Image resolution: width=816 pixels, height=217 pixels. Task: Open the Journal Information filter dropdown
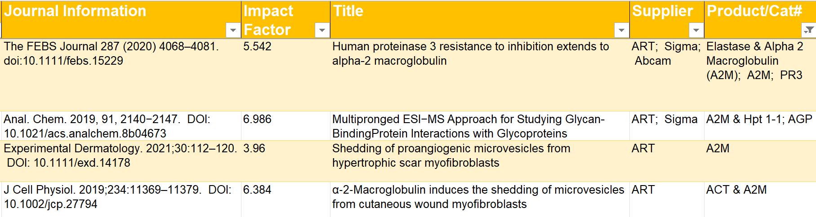(233, 30)
